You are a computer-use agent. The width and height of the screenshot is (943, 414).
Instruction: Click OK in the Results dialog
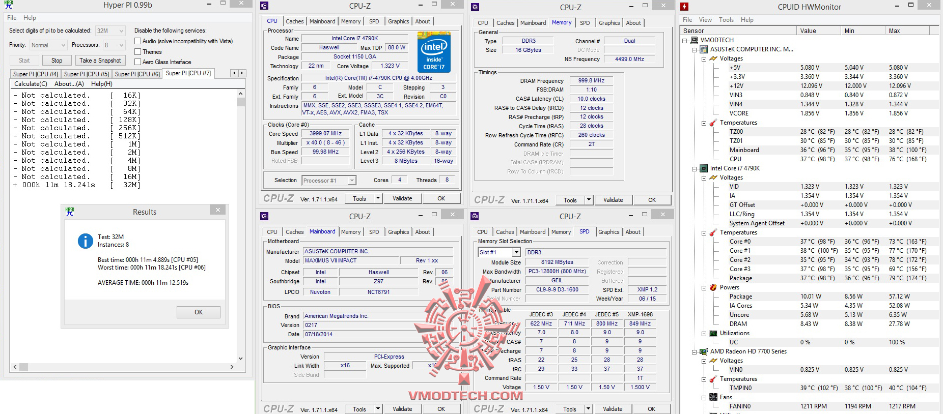pos(199,312)
